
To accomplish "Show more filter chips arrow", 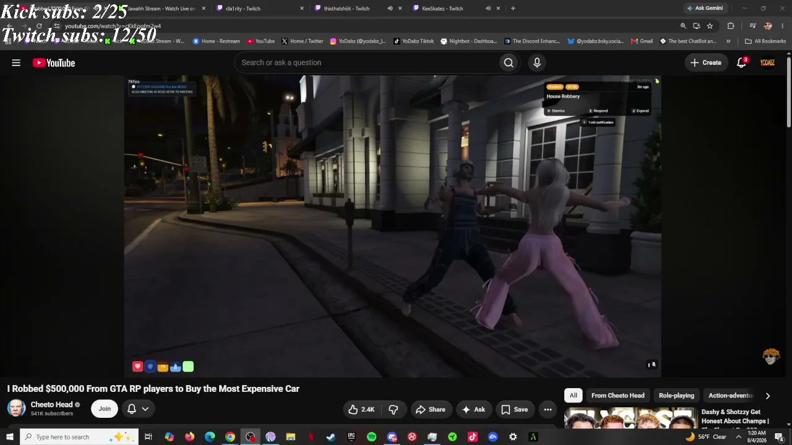I will pos(768,396).
